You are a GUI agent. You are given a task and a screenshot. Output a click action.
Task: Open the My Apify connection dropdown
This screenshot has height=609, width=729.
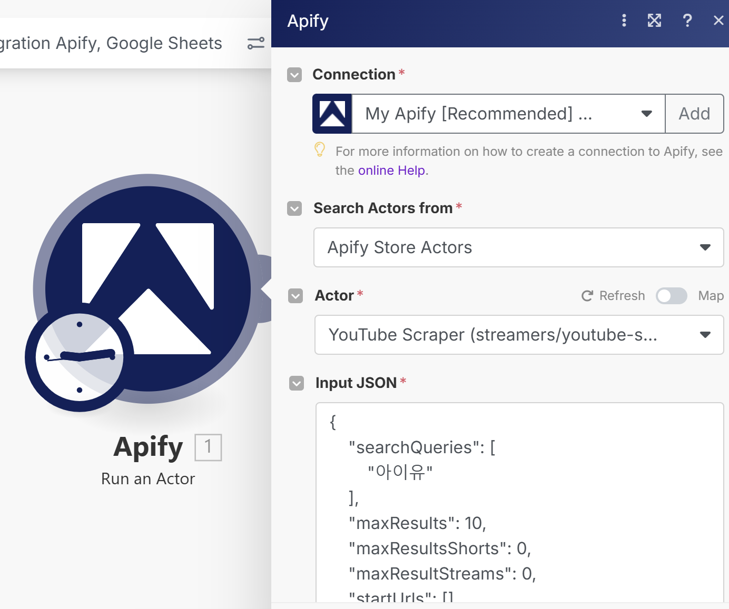[508, 114]
